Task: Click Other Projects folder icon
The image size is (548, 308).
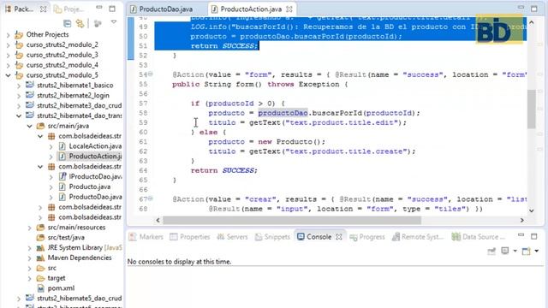Action: pos(19,35)
